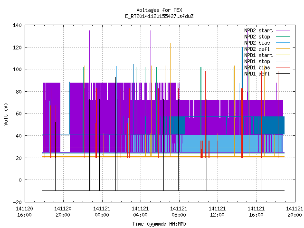Click the purple line sample beside NPD2 start
This screenshot has height=228, width=304.
[283, 30]
